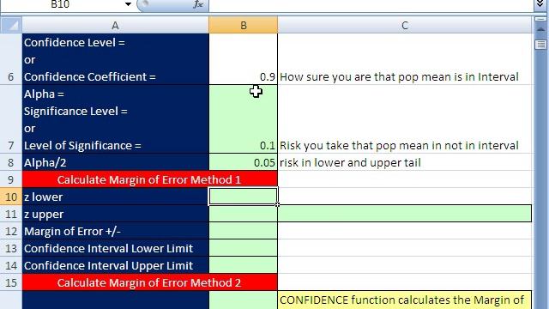The width and height of the screenshot is (549, 309).
Task: Select row 8 header
Action: [x=11, y=162]
